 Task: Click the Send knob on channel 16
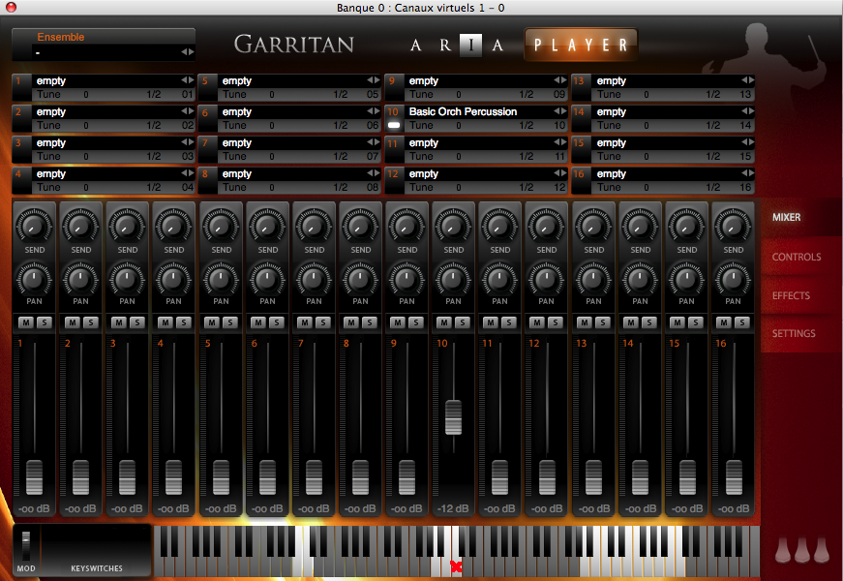click(x=733, y=228)
